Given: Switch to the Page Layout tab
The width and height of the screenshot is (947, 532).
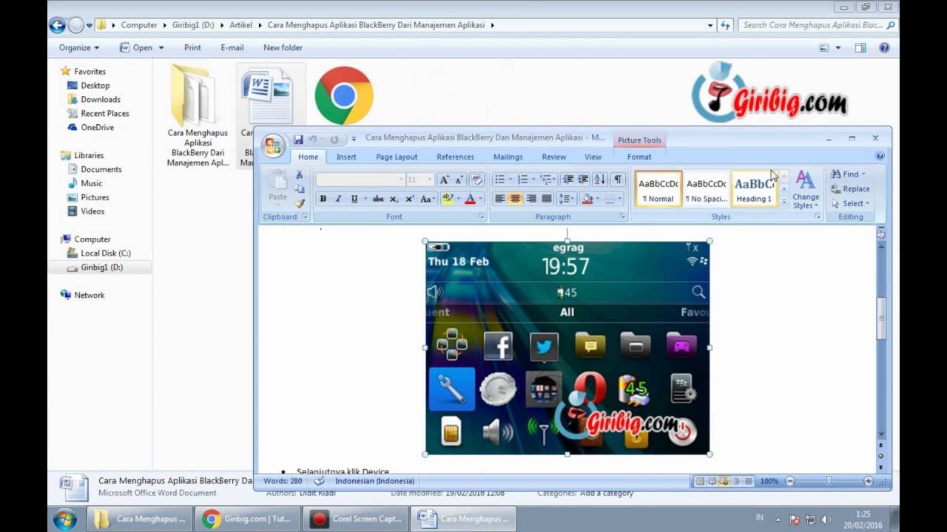Looking at the screenshot, I should 397,157.
